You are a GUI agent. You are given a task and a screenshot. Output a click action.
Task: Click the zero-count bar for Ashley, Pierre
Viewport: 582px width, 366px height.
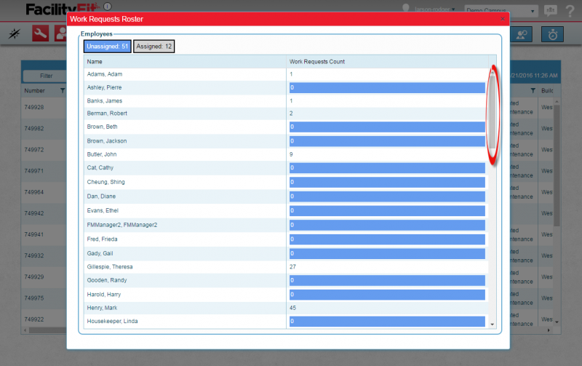(x=387, y=87)
